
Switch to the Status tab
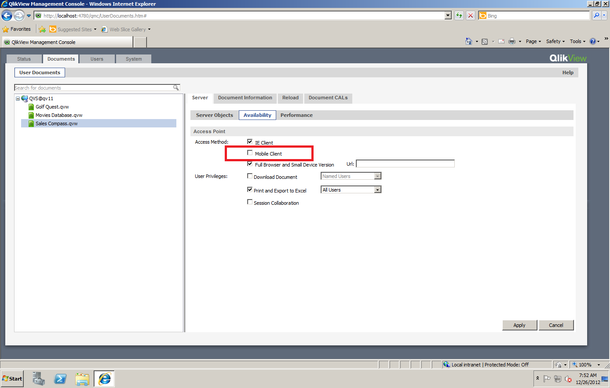[24, 59]
